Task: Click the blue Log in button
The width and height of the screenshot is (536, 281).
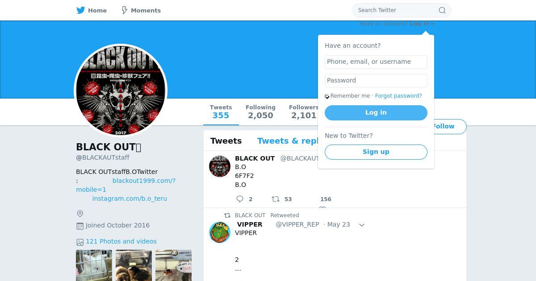Action: (x=376, y=113)
